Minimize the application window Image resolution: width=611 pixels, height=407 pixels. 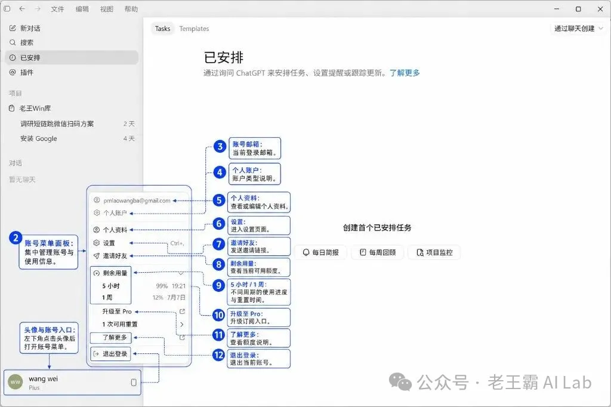tap(557, 8)
